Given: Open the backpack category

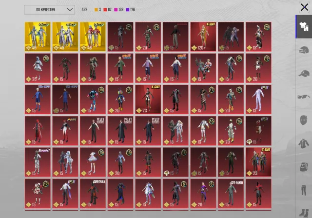Looking at the screenshot, I should (304, 167).
